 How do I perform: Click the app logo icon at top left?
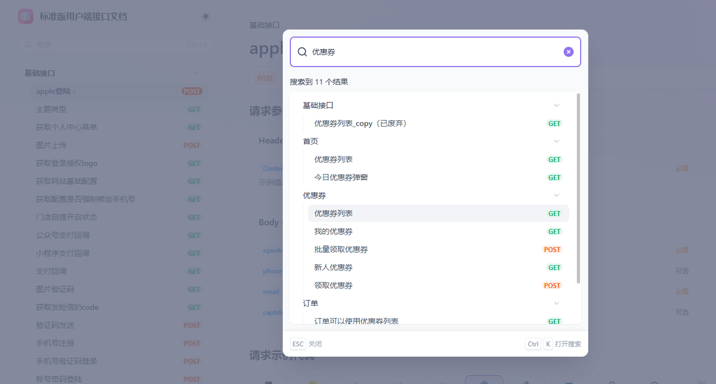tap(26, 16)
